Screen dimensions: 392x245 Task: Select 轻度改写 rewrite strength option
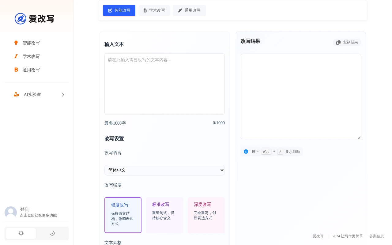coord(123,215)
